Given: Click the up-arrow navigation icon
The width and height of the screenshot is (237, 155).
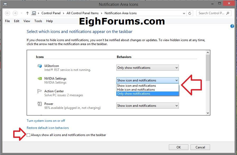Looking at the screenshot, I should click(x=27, y=13).
